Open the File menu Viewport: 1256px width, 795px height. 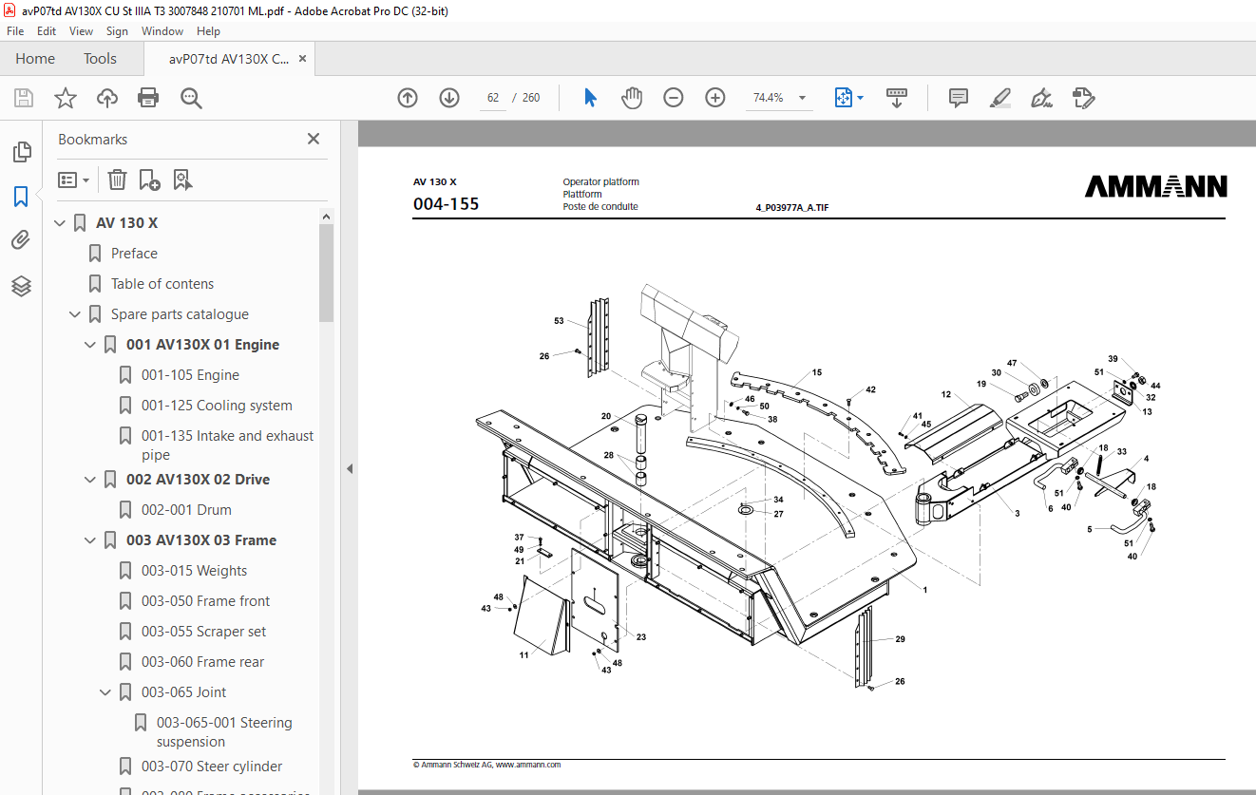tap(15, 31)
